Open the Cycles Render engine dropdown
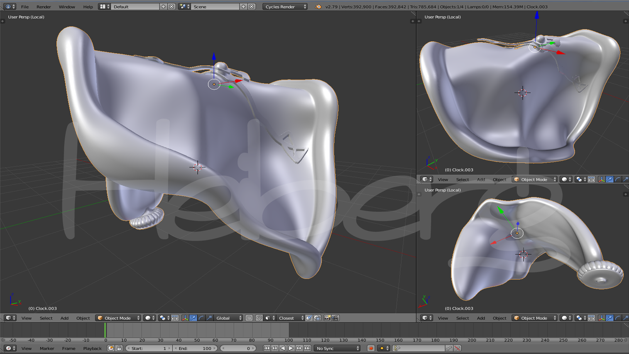 (285, 7)
